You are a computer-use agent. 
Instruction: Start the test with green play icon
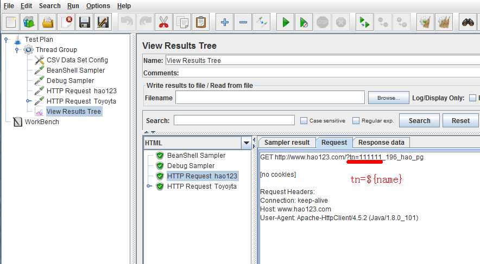tap(286, 22)
